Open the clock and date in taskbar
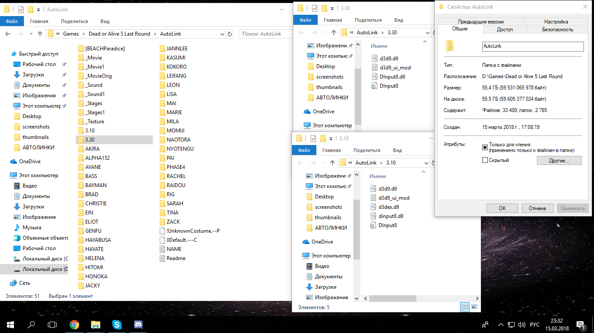 pos(557,324)
